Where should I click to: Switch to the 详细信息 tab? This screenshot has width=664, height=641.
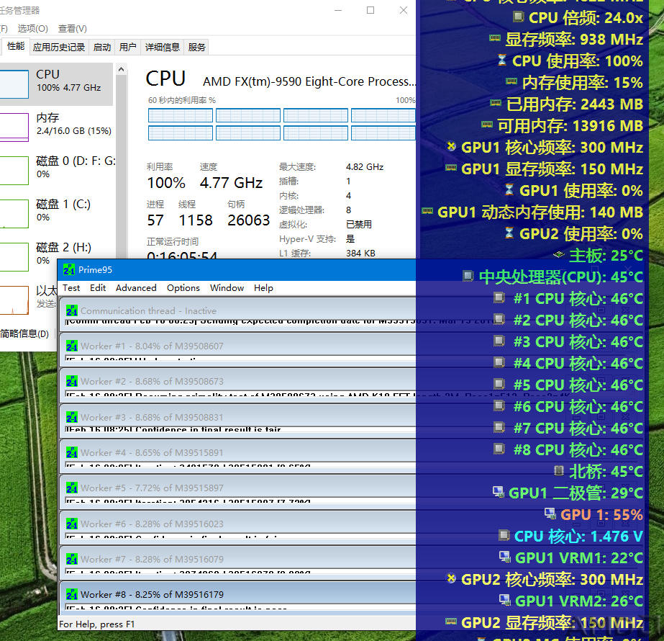tap(162, 47)
